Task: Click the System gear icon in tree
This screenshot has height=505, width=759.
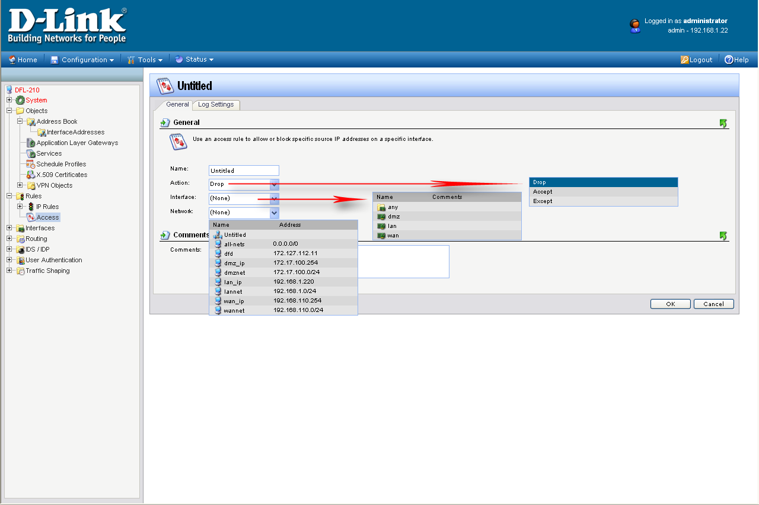Action: click(x=20, y=100)
